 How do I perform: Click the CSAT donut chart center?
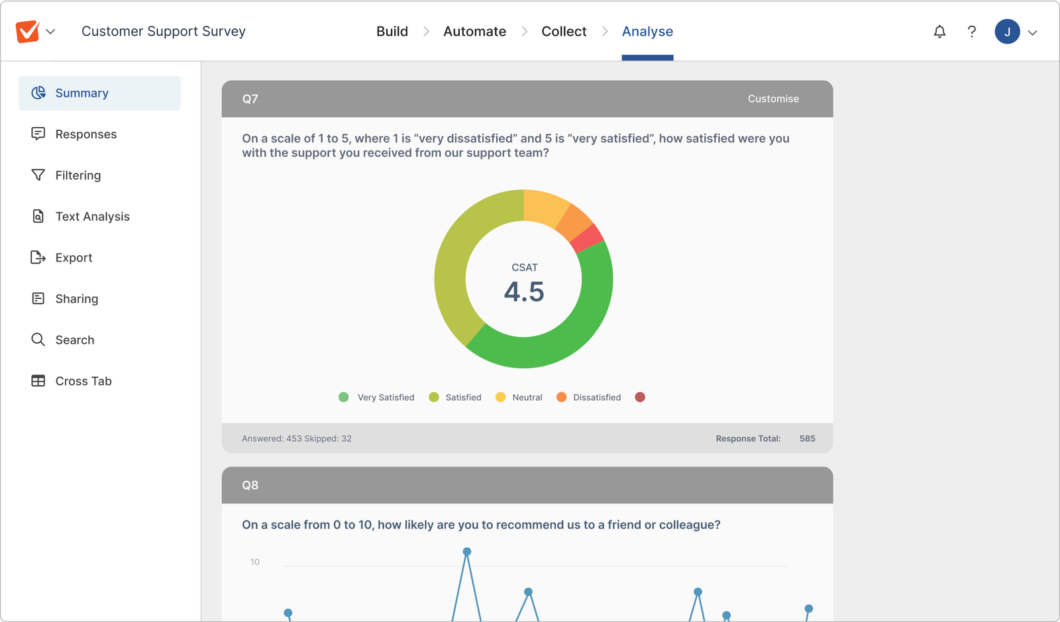(x=524, y=280)
